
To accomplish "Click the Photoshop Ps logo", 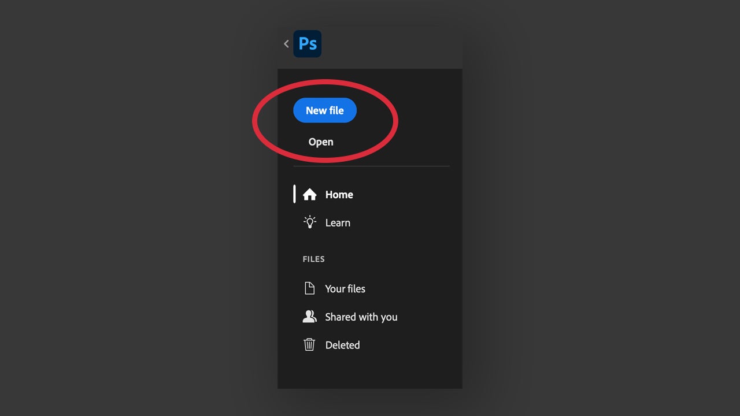I will (308, 44).
